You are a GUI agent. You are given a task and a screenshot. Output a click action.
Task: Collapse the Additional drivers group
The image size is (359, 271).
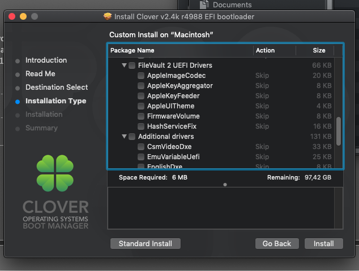pos(124,137)
